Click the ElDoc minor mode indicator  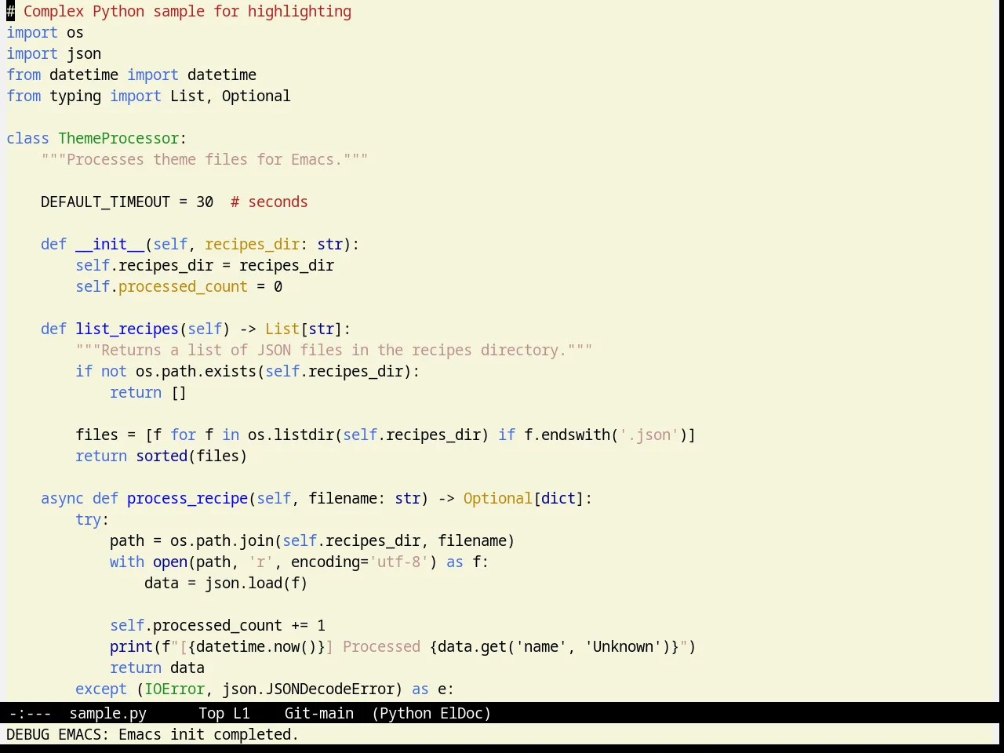pyautogui.click(x=461, y=713)
